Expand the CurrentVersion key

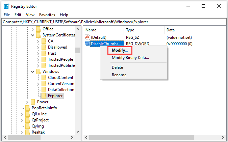[38, 84]
